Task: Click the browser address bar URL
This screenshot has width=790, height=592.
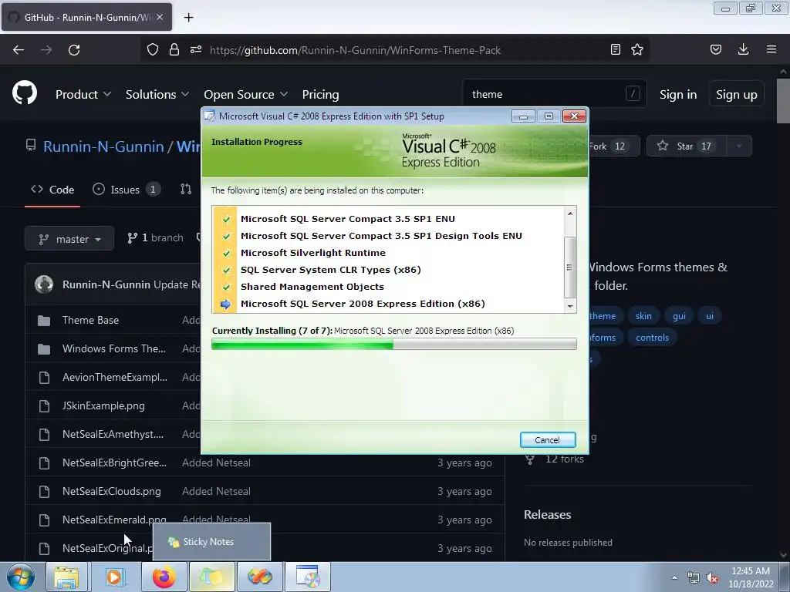Action: click(355, 50)
